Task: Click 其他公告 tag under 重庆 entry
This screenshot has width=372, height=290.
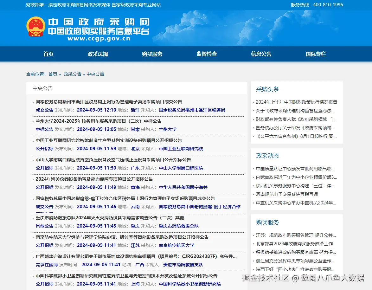Action: [x=44, y=226]
